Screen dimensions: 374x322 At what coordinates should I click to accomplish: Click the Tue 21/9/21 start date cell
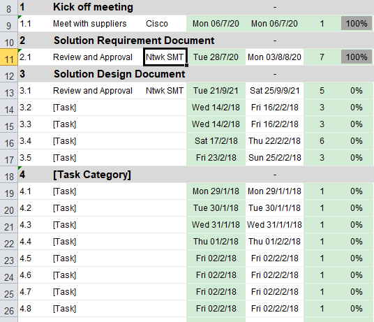tap(216, 91)
